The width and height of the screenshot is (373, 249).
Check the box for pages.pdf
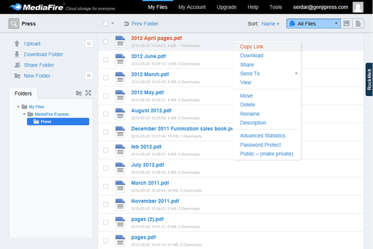click(106, 241)
